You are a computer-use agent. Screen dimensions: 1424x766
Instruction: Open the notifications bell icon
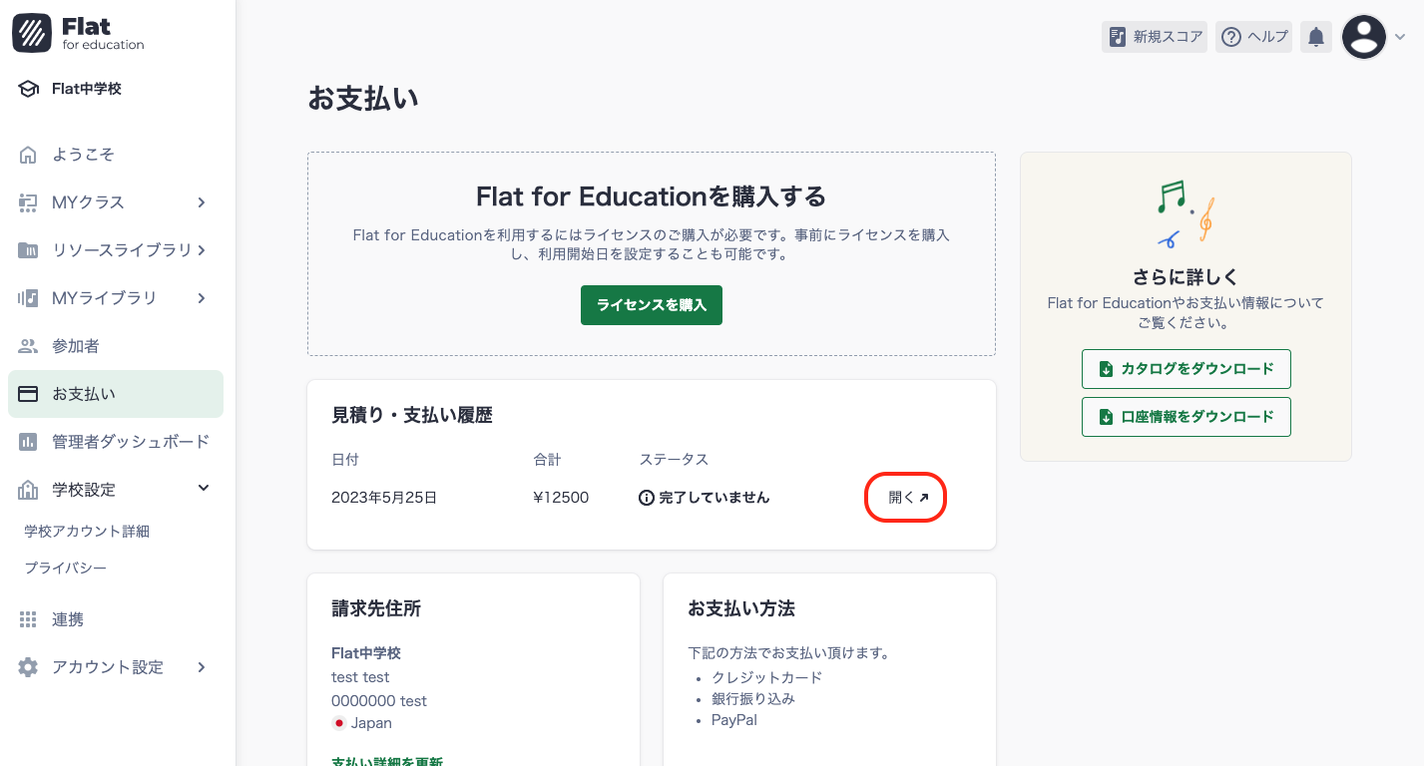(1315, 36)
